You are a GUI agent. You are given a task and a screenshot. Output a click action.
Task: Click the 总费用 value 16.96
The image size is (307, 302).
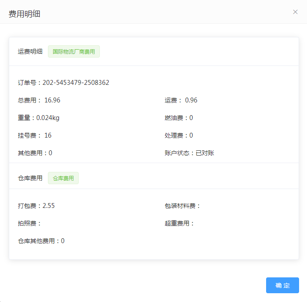tap(52, 100)
